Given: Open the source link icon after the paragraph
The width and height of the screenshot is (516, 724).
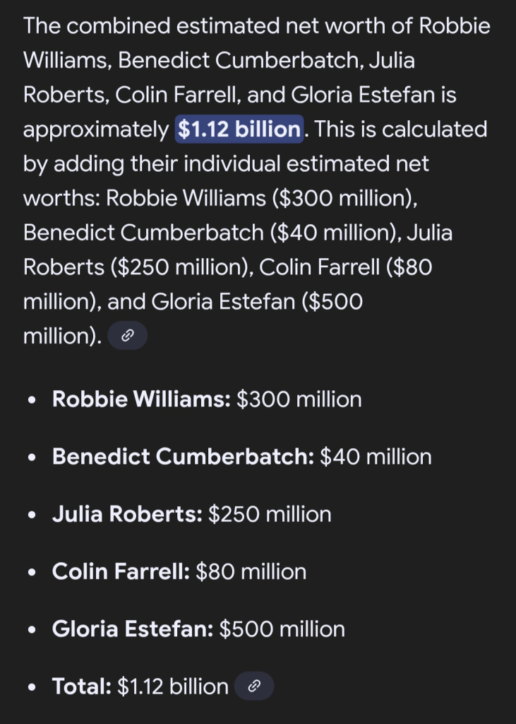Looking at the screenshot, I should click(x=128, y=336).
